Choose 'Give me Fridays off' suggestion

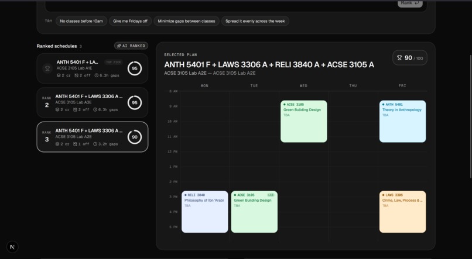tap(131, 21)
